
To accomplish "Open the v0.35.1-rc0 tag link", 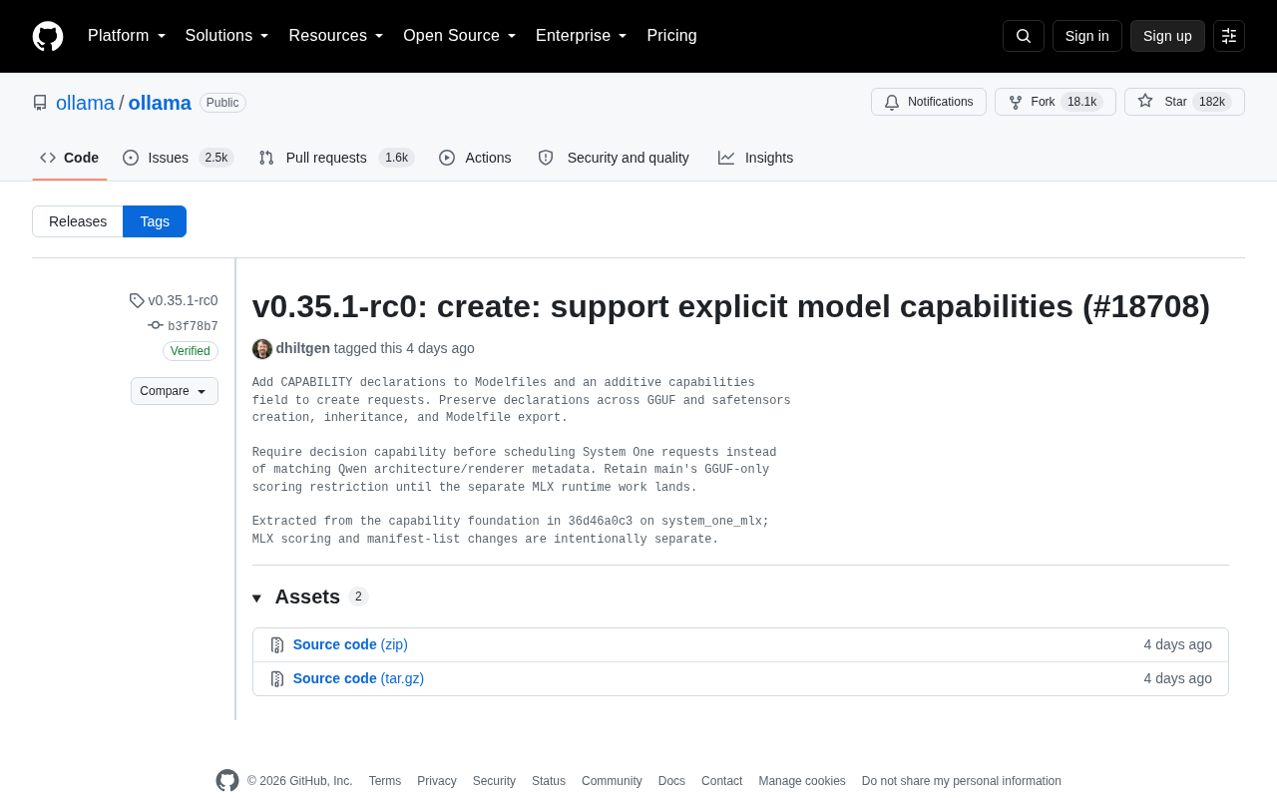I will 183,300.
